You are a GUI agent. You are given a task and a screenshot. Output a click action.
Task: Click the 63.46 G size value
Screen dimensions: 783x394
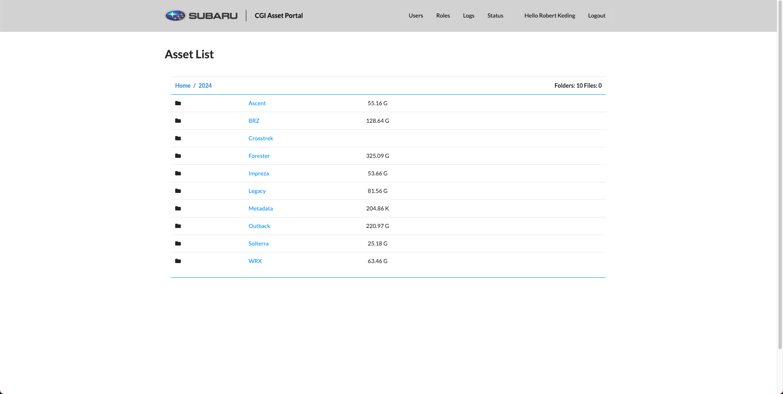click(378, 261)
